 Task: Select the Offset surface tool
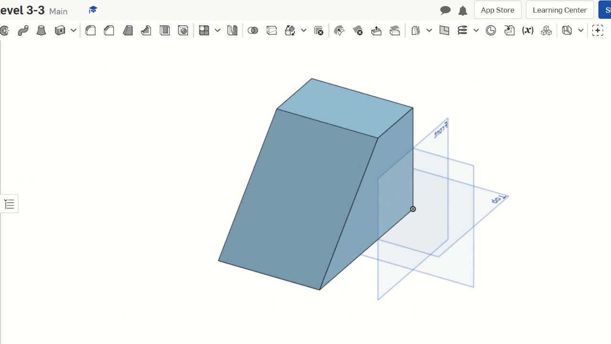click(x=416, y=31)
